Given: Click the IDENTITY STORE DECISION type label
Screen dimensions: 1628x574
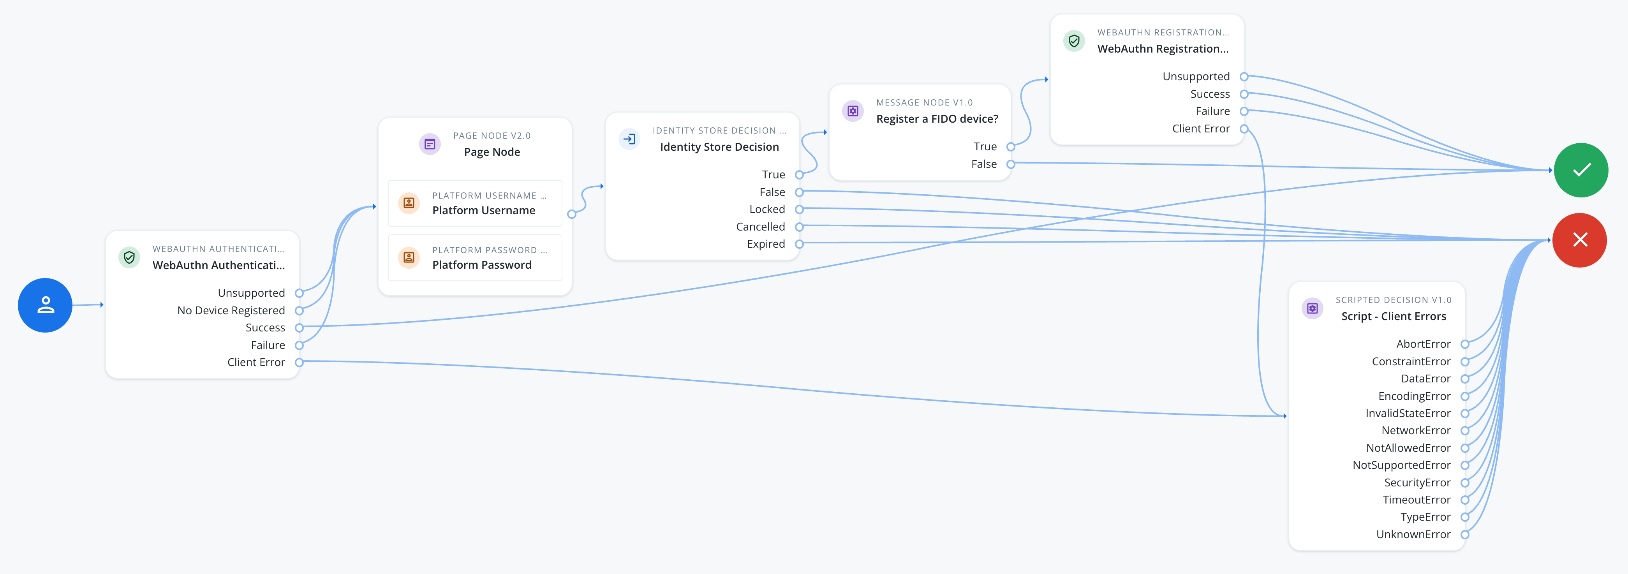Looking at the screenshot, I should pyautogui.click(x=719, y=130).
